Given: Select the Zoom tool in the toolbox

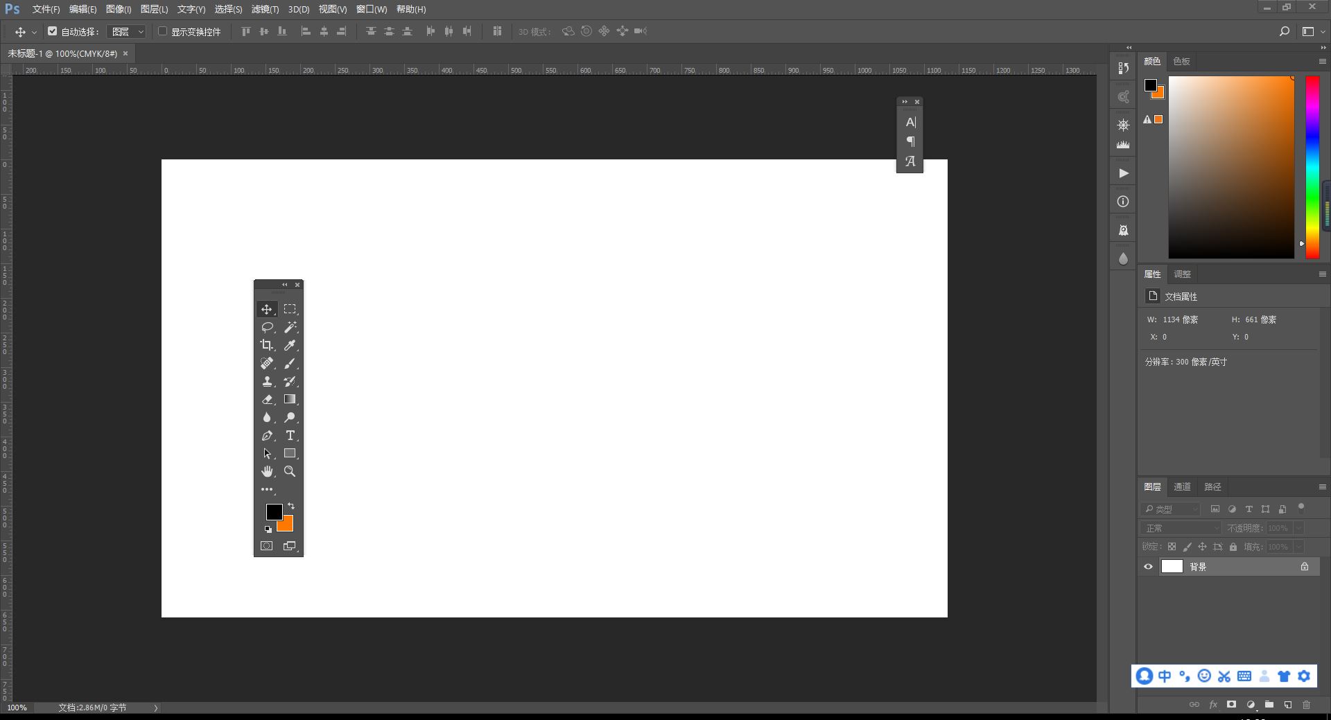Looking at the screenshot, I should pyautogui.click(x=290, y=471).
